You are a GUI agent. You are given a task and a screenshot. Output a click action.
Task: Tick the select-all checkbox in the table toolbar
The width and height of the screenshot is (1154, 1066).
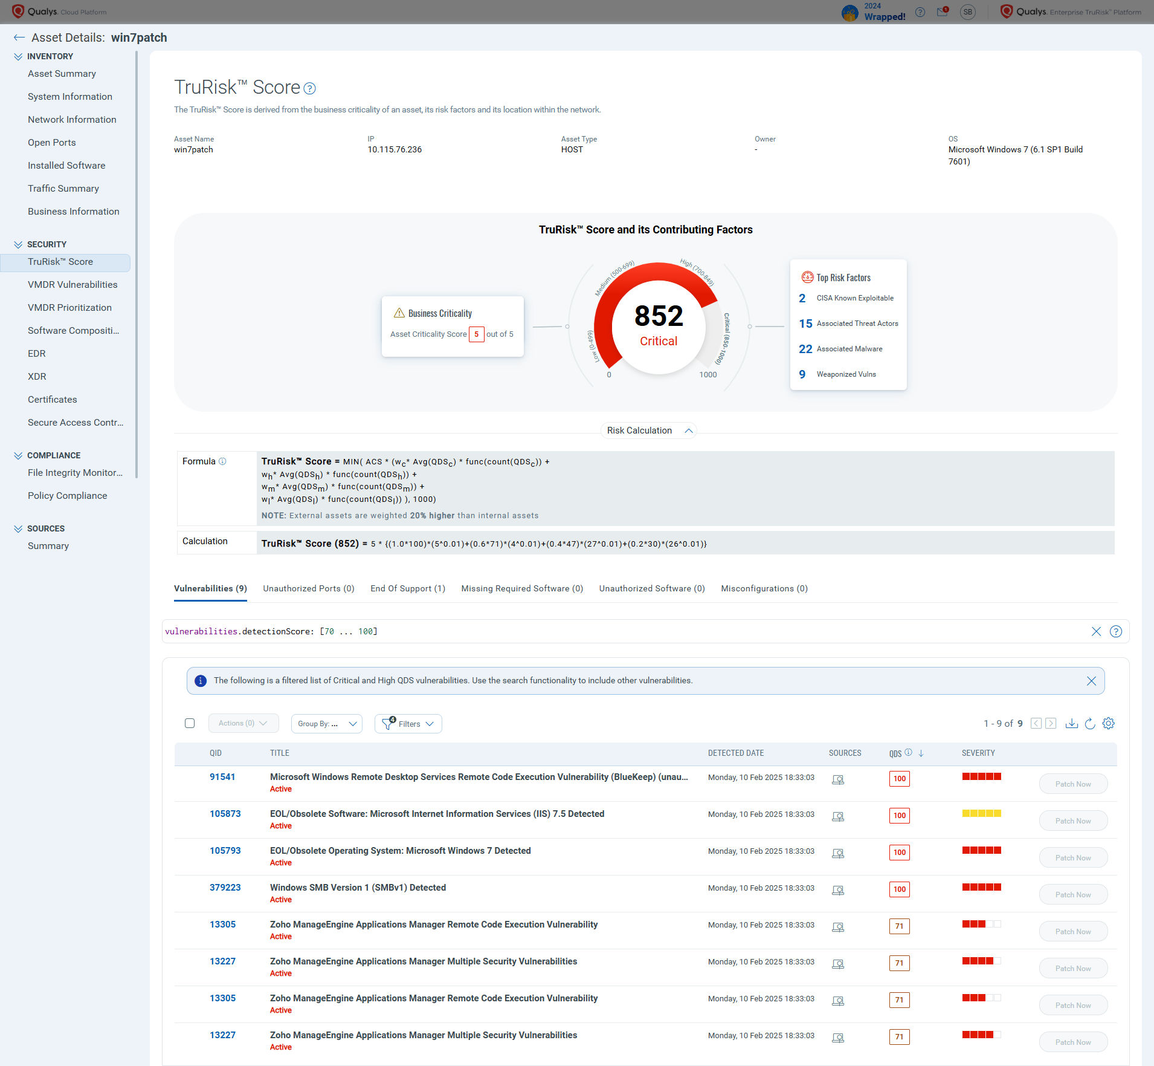pyautogui.click(x=190, y=723)
